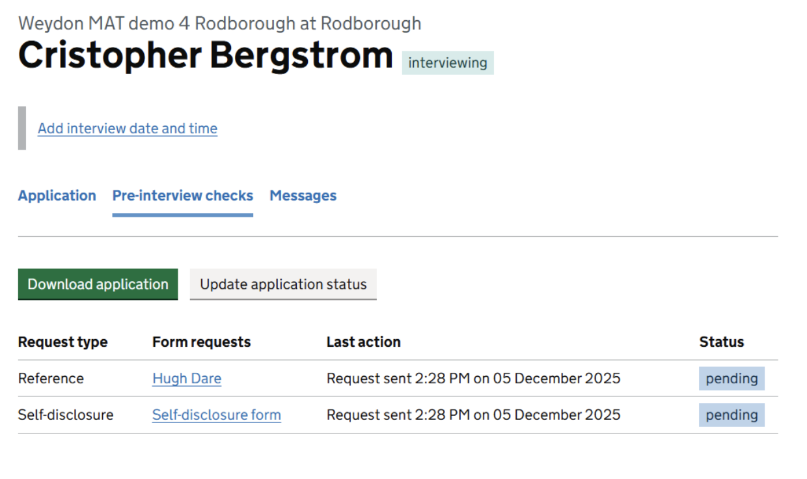Click the Cristopher Bergstrom page heading
Viewport: 807px width, 479px height.
206,56
